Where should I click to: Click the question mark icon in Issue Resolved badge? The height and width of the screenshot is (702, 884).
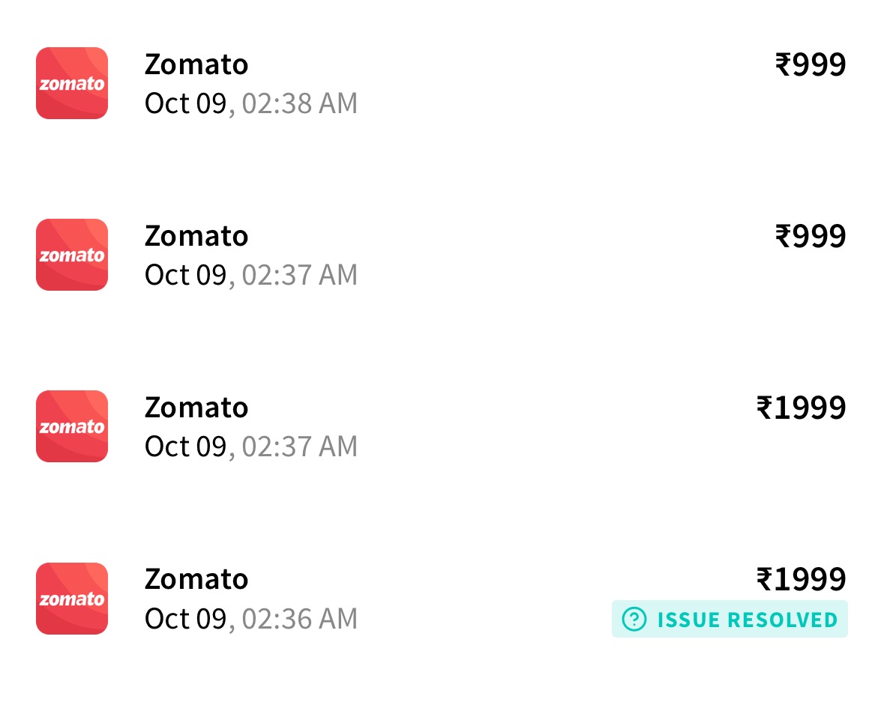click(634, 619)
